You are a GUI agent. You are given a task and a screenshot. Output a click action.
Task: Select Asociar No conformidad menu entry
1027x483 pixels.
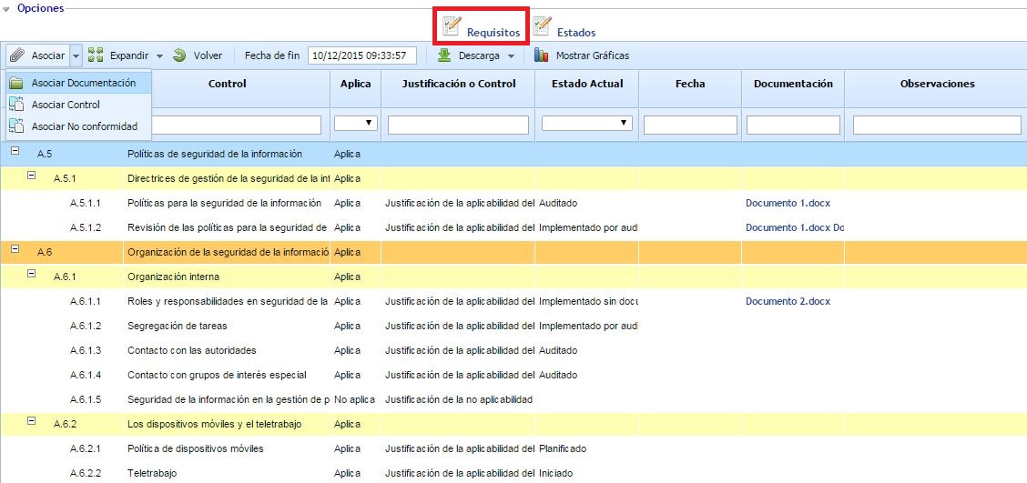[x=84, y=126]
